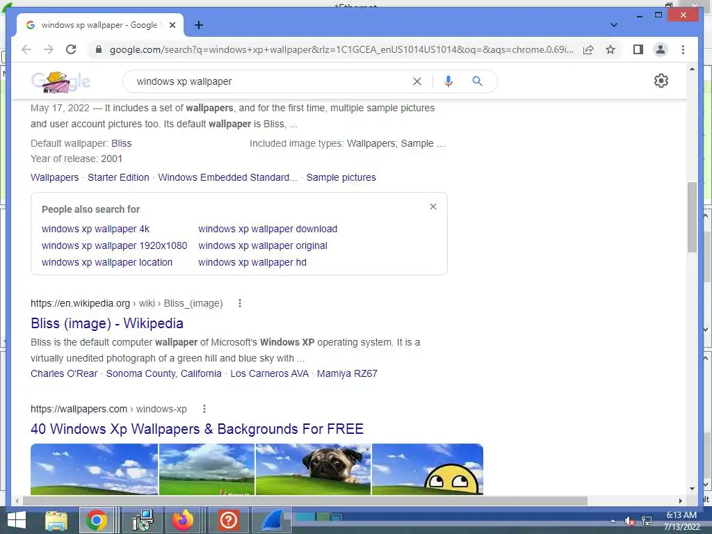Share this page from address bar
712x534 pixels.
[588, 49]
